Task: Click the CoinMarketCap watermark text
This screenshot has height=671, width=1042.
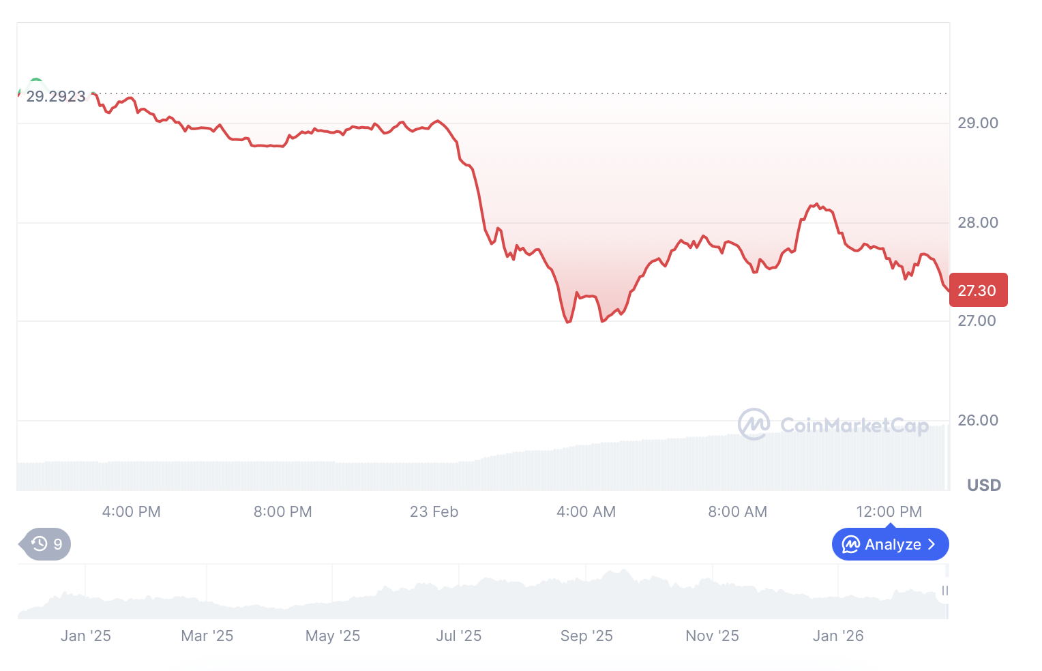Action: [x=854, y=426]
